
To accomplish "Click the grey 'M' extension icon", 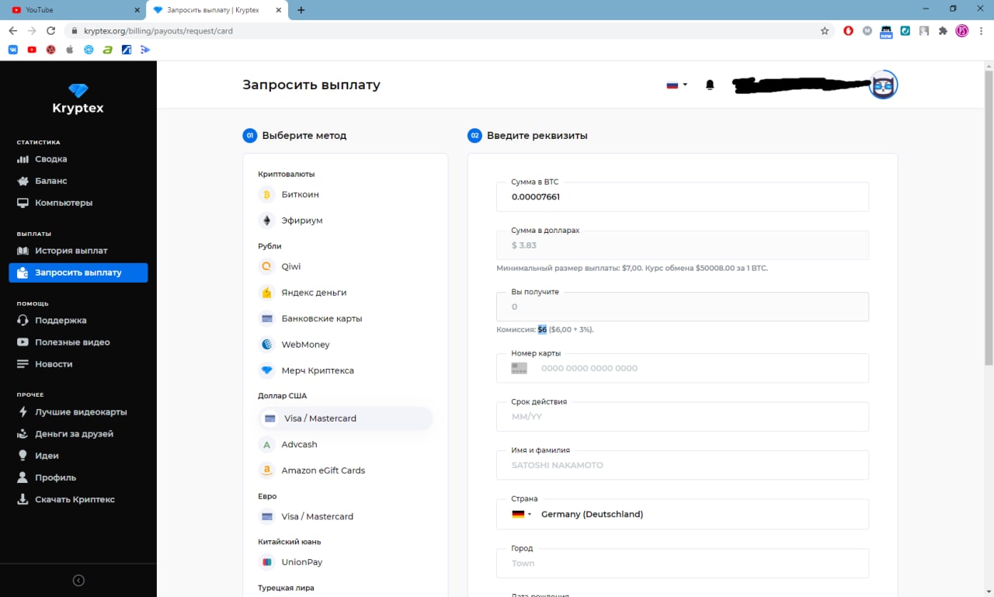I will (867, 31).
